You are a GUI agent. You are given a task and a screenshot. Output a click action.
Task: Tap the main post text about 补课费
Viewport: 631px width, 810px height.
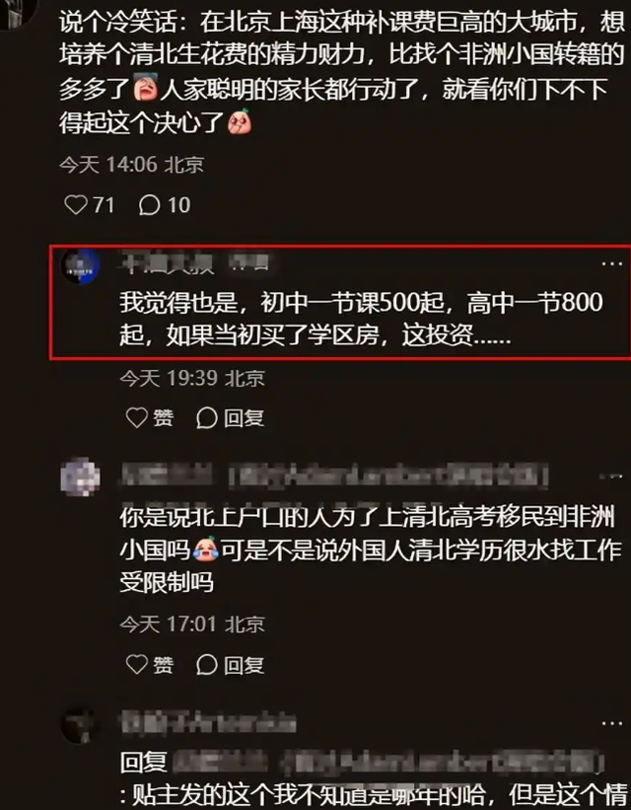coord(341,73)
